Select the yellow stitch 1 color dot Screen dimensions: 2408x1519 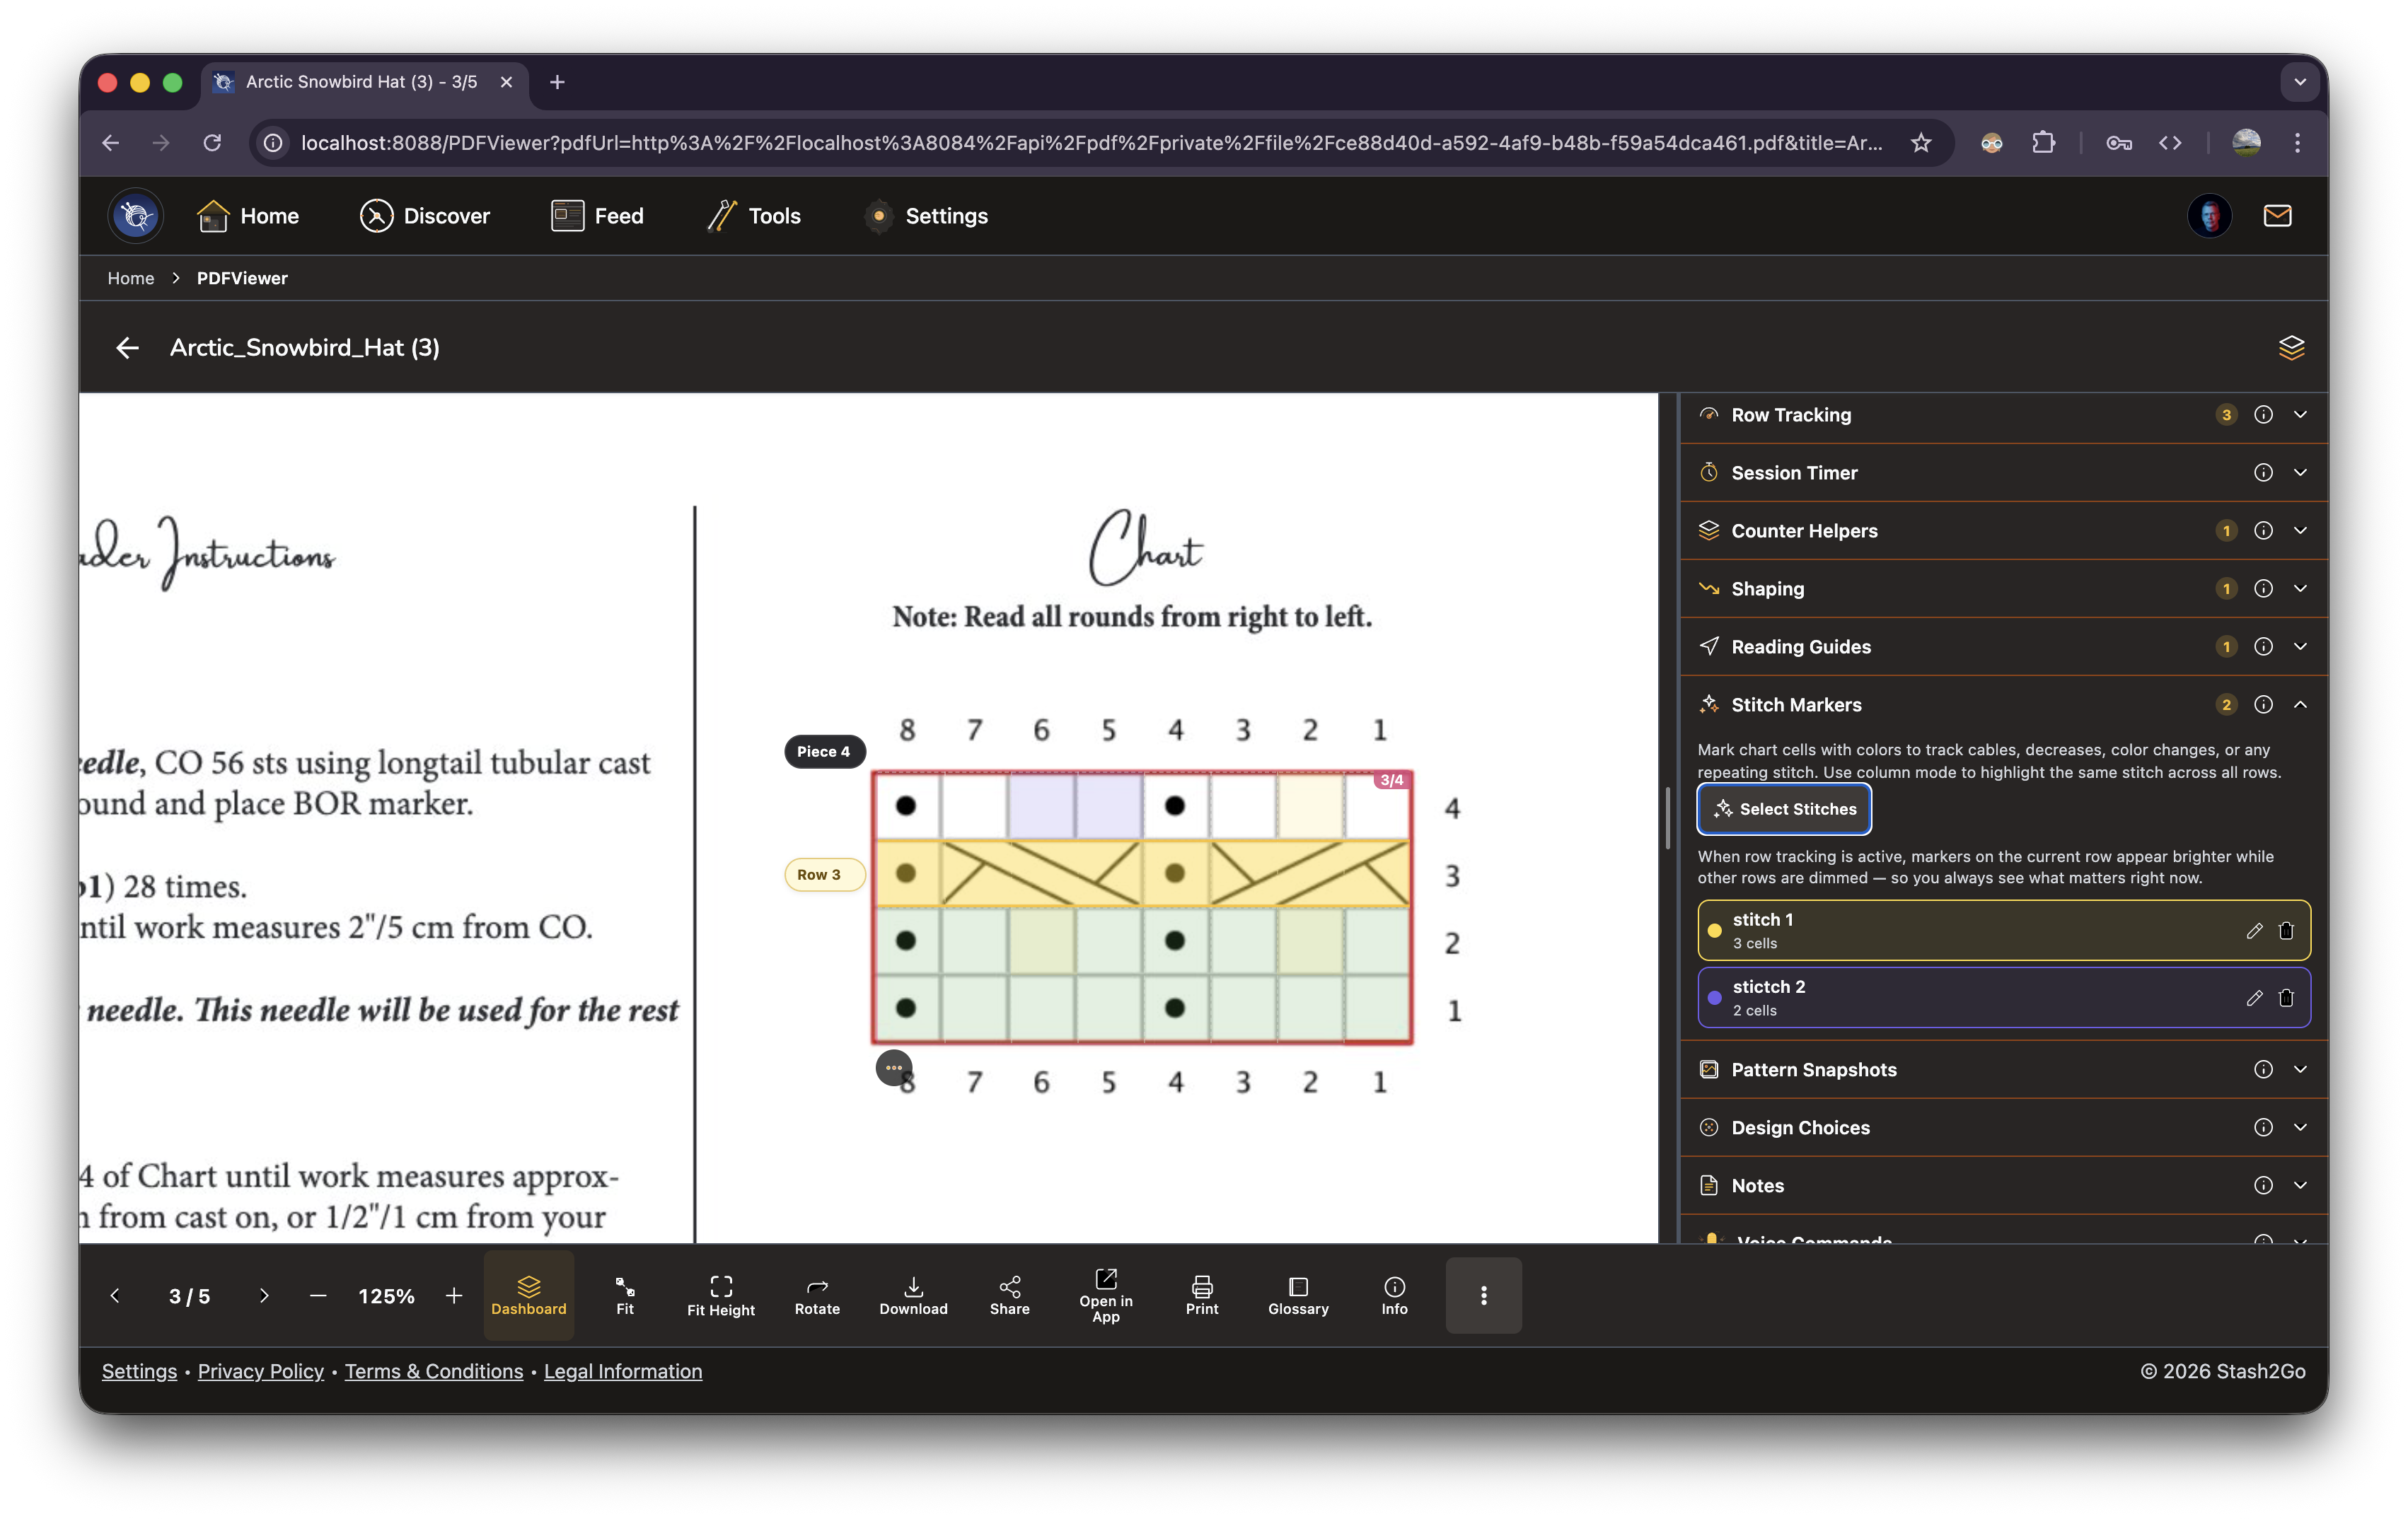pyautogui.click(x=1713, y=931)
